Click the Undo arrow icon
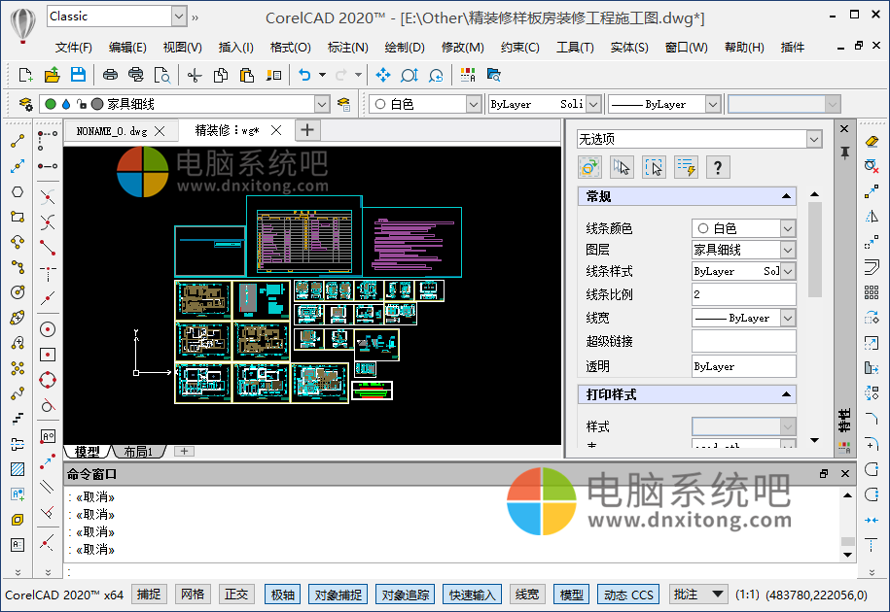Image resolution: width=890 pixels, height=612 pixels. pyautogui.click(x=304, y=75)
